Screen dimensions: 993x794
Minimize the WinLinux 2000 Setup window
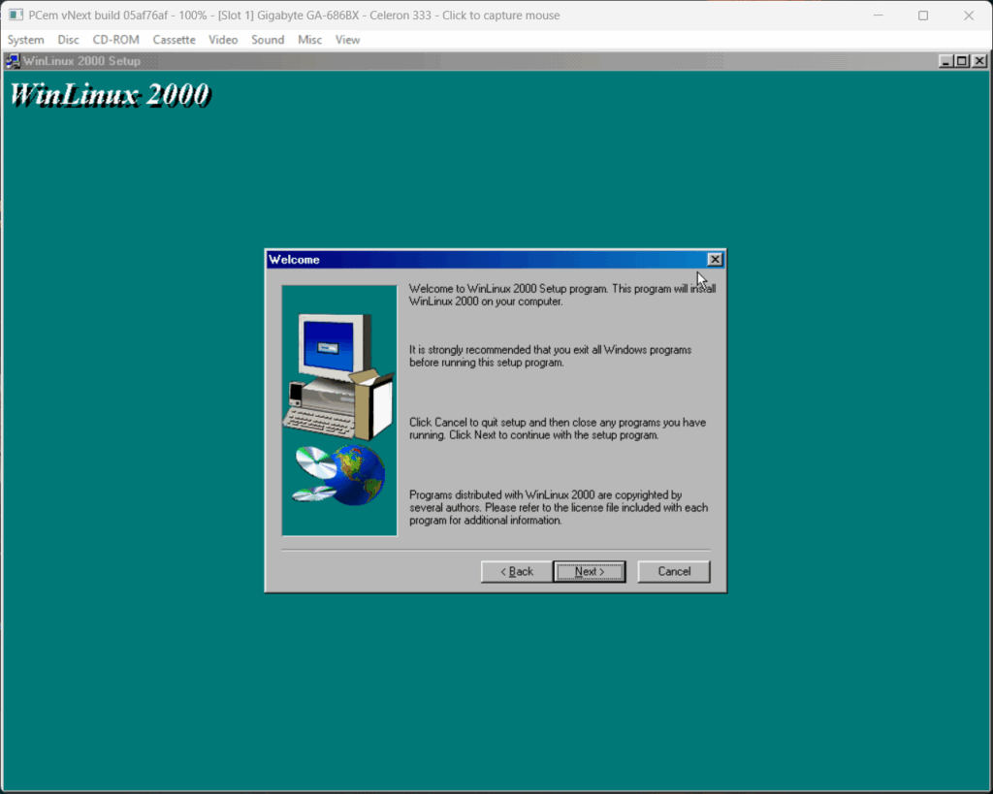(946, 61)
